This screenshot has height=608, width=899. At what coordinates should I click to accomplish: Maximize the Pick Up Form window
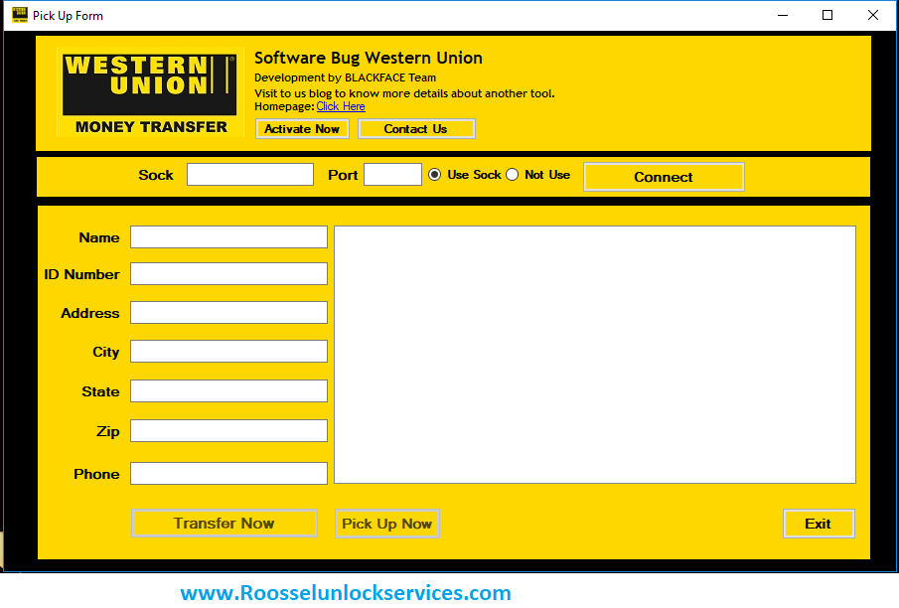click(827, 16)
